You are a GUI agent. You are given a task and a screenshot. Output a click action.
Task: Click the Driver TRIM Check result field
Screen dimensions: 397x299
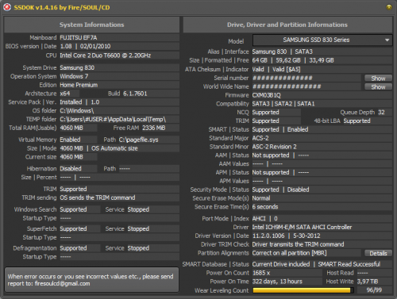click(322, 244)
